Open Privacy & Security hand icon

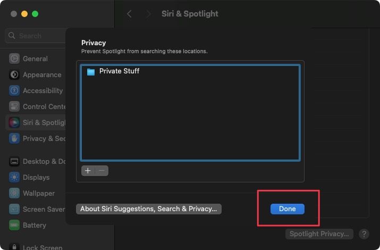(14, 138)
